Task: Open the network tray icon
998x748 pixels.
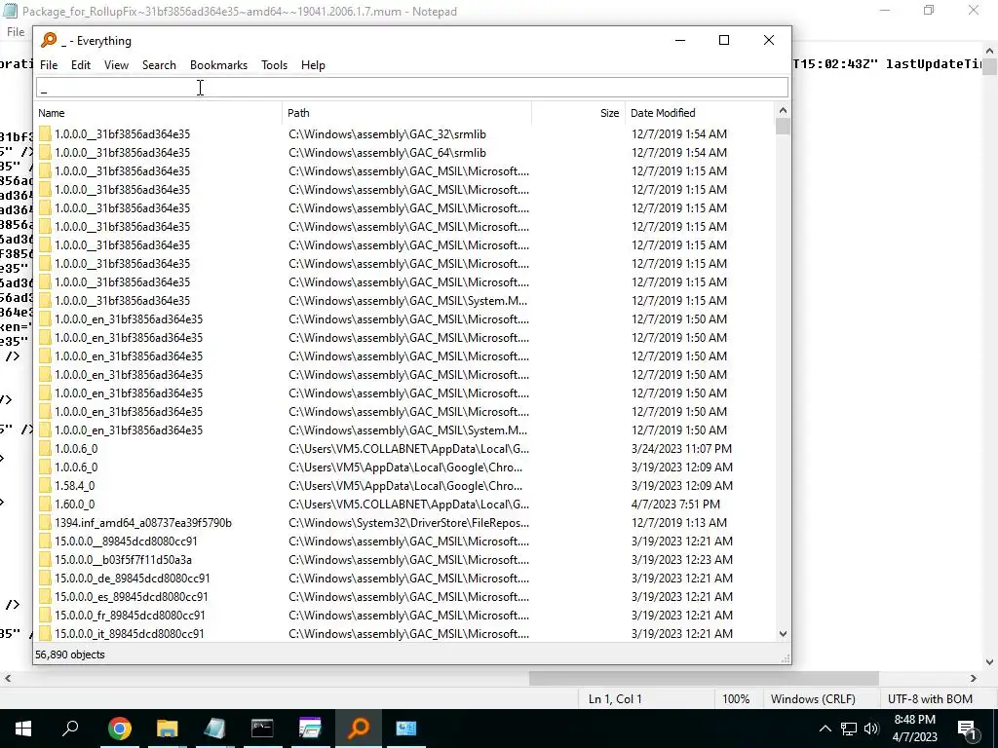Action: 849,729
